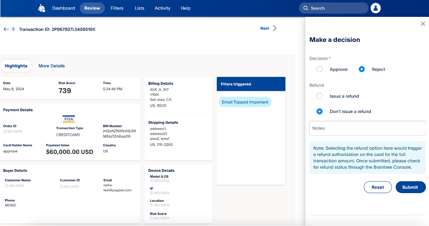
Task: Click the magnifier icon in the search bar
Action: (x=305, y=8)
